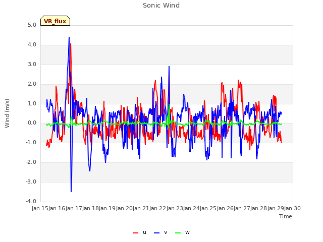The height and width of the screenshot is (242, 323).
Task: Click the Jan 25 x-axis label
Action: pyautogui.click(x=208, y=208)
